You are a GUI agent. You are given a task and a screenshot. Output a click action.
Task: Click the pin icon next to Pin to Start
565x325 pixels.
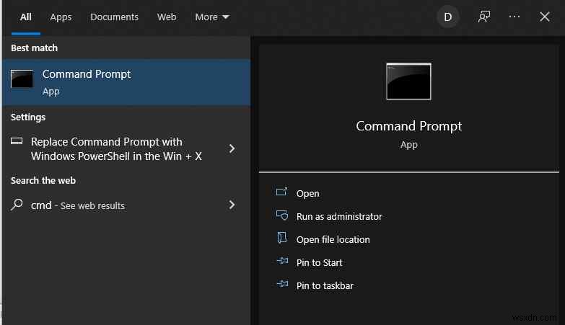pyautogui.click(x=282, y=262)
